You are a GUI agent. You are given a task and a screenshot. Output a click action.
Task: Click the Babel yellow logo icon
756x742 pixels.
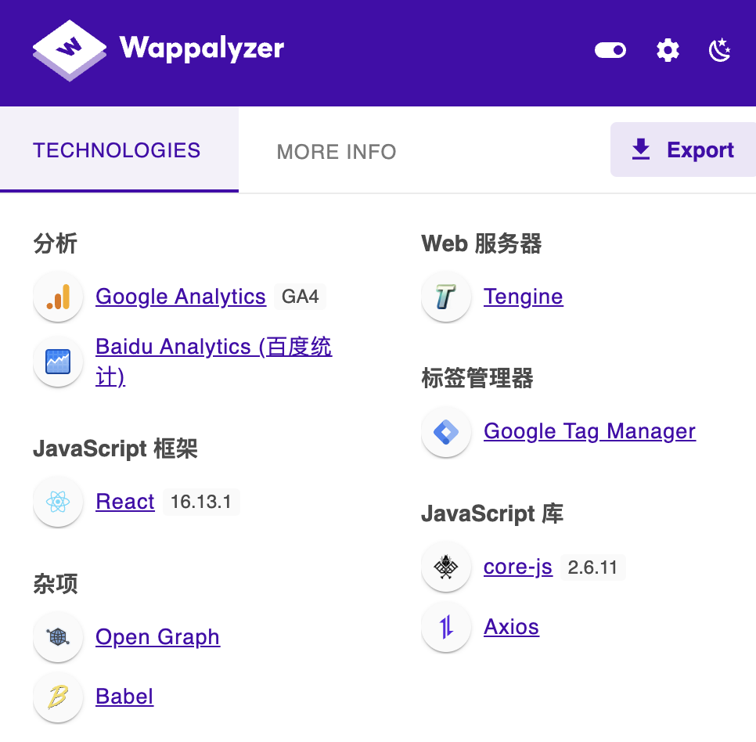[59, 697]
